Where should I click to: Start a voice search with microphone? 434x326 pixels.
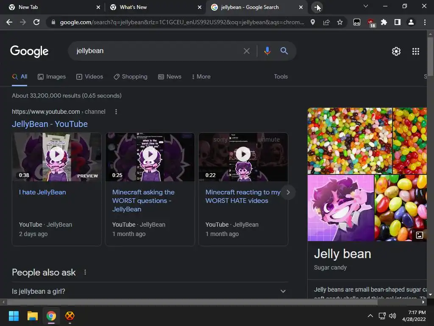(x=267, y=51)
